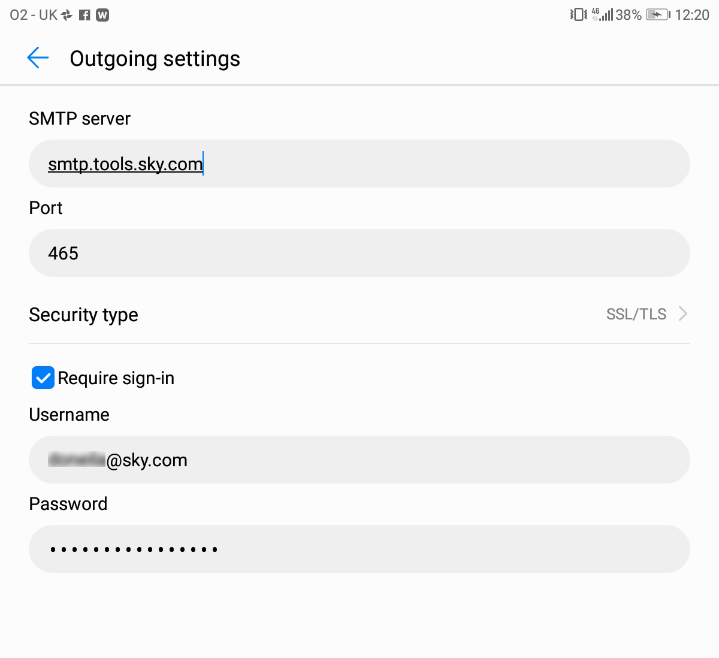Tap the chevron next to SSL/TLS
The image size is (719, 658).
pos(682,313)
